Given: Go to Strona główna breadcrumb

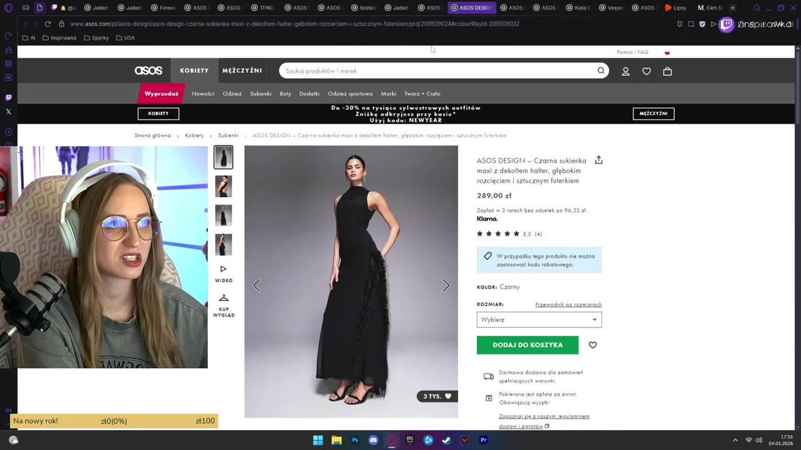Looking at the screenshot, I should coord(153,136).
